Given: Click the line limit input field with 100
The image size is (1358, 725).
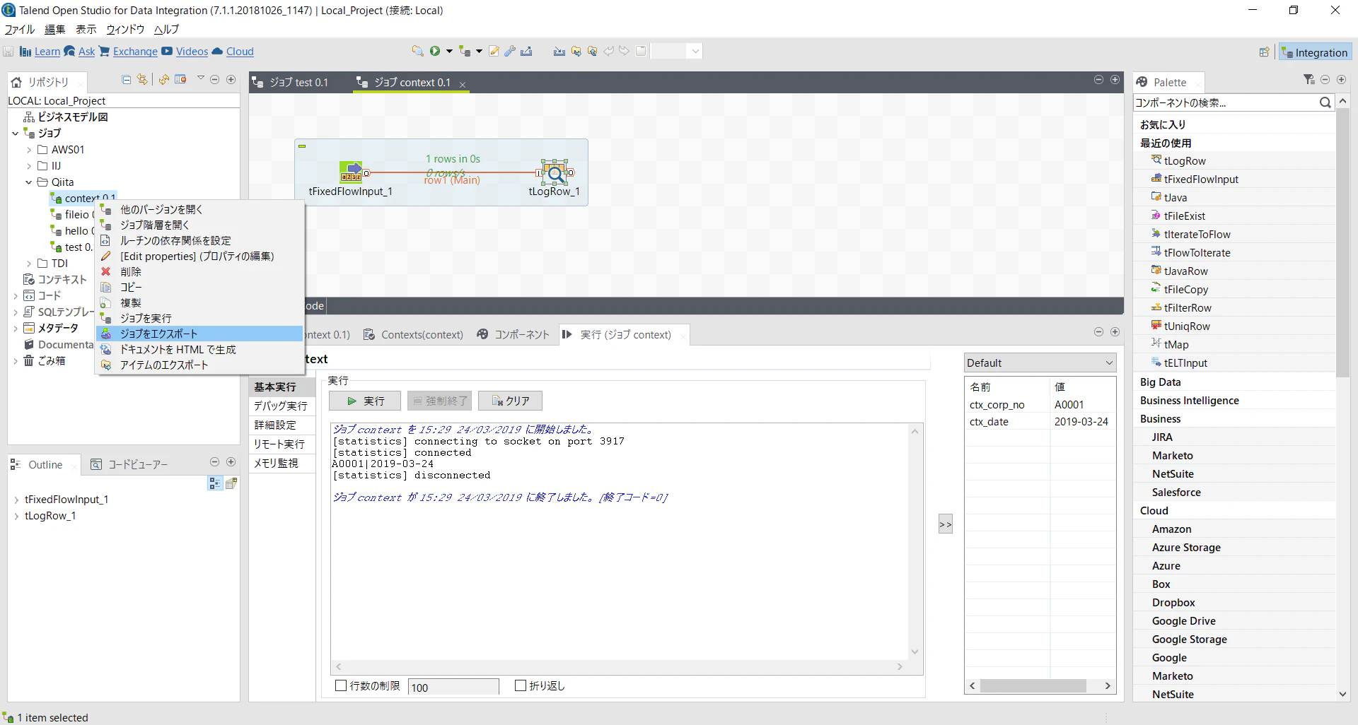Looking at the screenshot, I should coord(453,687).
